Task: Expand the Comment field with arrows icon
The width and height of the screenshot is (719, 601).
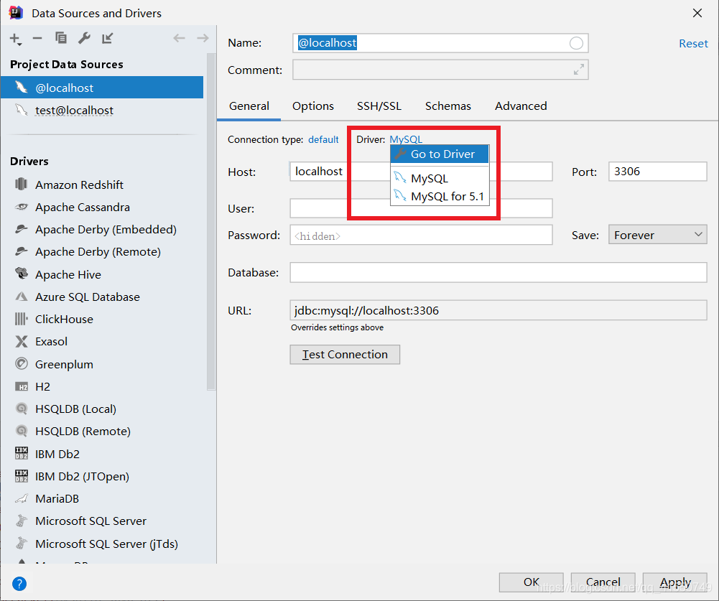Action: point(579,69)
